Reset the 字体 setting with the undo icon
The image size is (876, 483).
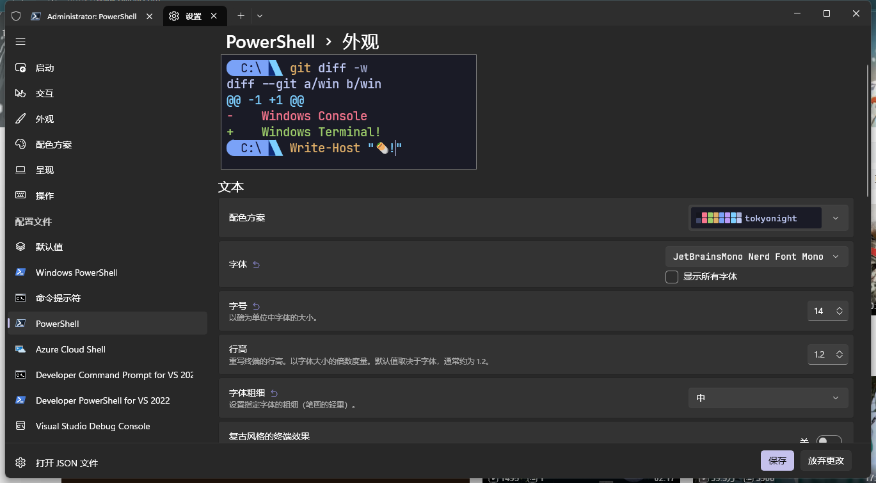click(x=257, y=264)
